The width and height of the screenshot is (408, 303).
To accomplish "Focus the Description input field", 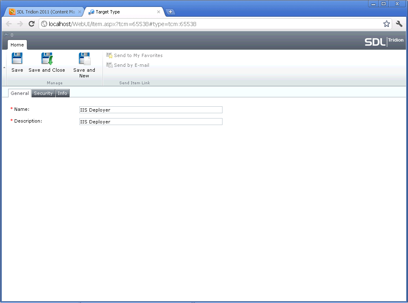I will tap(151, 122).
